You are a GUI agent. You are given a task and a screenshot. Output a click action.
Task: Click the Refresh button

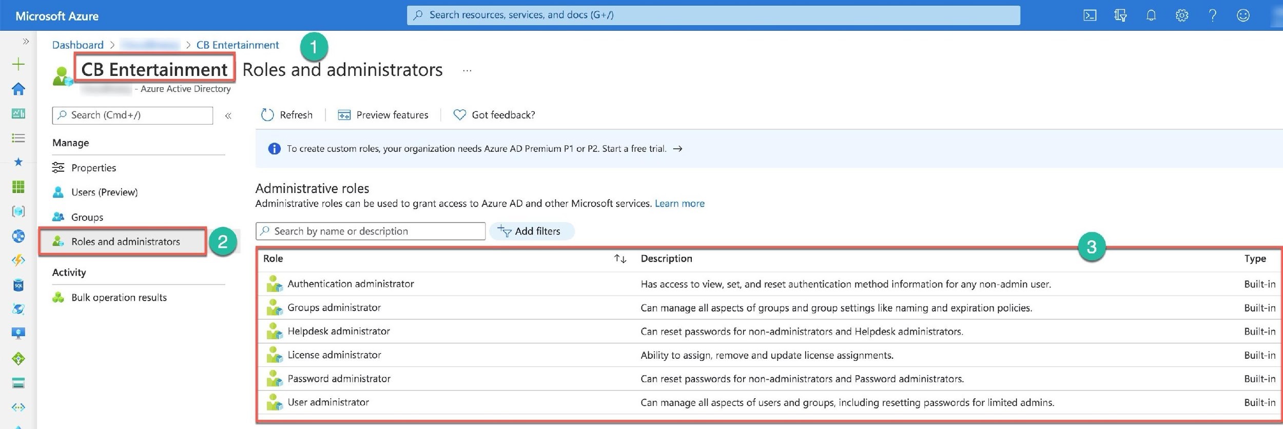click(287, 115)
